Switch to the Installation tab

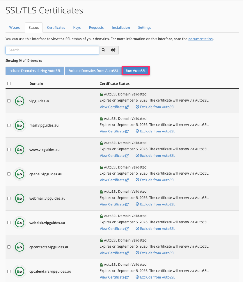click(121, 28)
